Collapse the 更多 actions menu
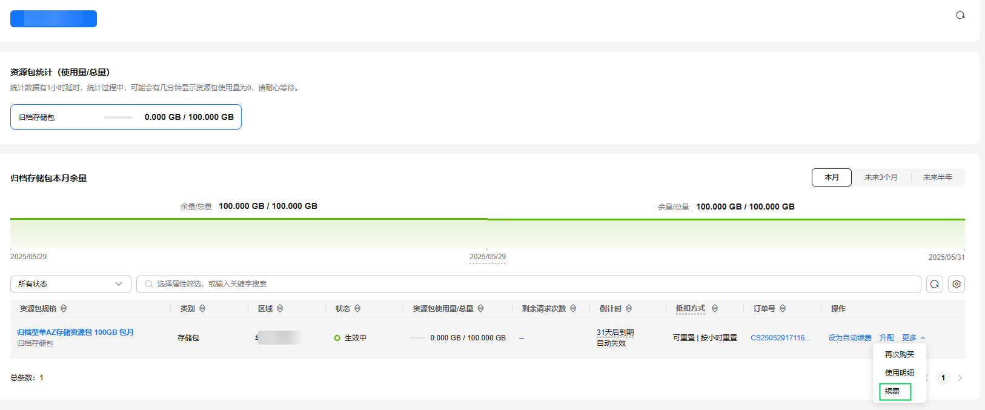This screenshot has width=985, height=410. [x=914, y=338]
